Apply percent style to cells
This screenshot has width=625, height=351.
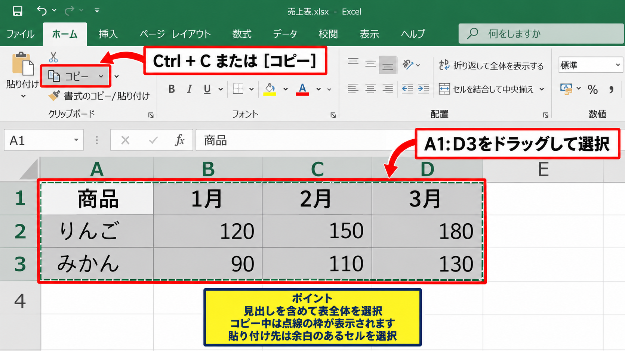click(592, 89)
